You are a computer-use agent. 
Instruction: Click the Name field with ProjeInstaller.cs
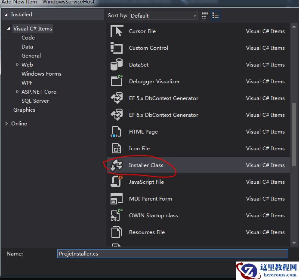[173, 253]
